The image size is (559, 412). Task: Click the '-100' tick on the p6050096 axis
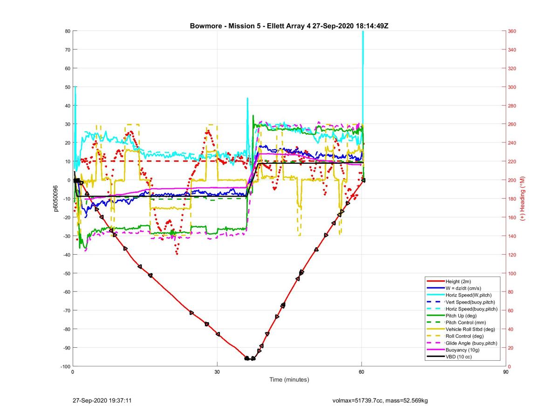pyautogui.click(x=65, y=366)
